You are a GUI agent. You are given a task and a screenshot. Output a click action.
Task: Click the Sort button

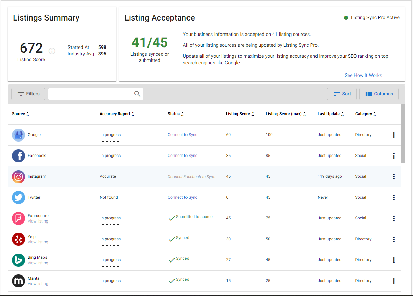[x=342, y=94]
